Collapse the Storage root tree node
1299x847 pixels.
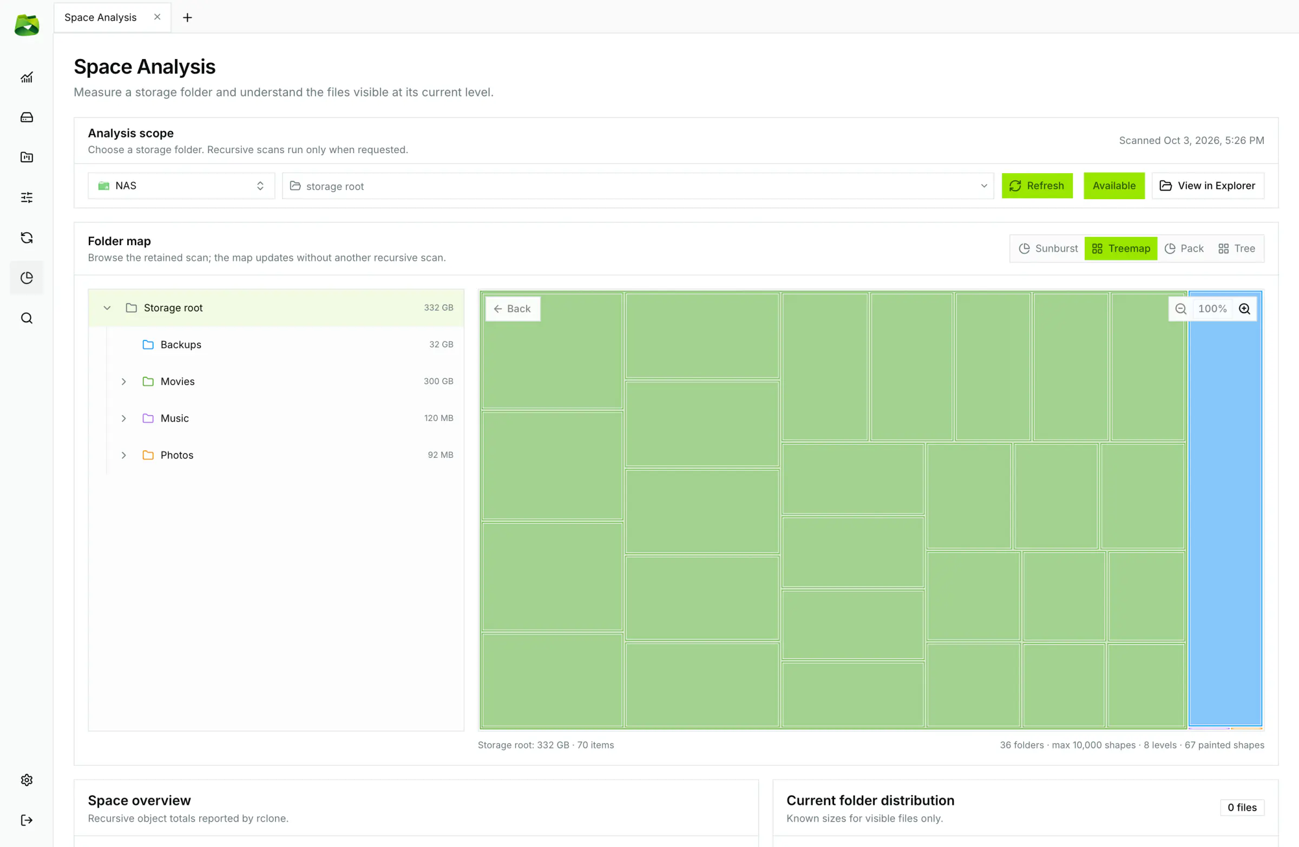(x=107, y=308)
